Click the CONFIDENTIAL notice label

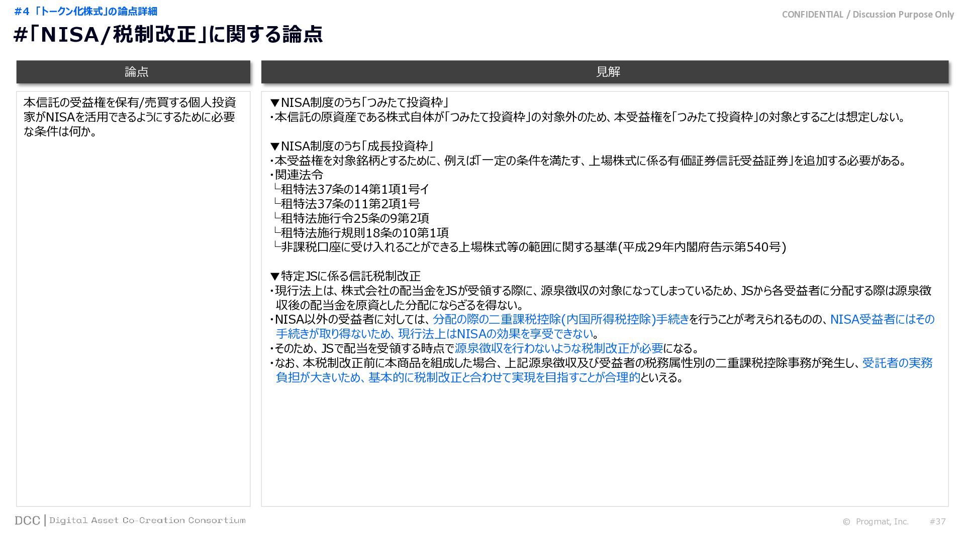tap(867, 15)
